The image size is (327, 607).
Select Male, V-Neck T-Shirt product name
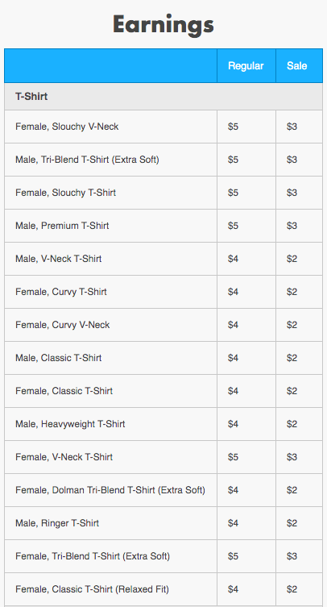(59, 259)
